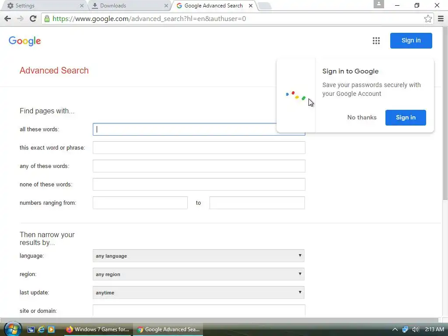Image resolution: width=448 pixels, height=336 pixels.
Task: Open the Chrome hamburger menu
Action: 441,18
